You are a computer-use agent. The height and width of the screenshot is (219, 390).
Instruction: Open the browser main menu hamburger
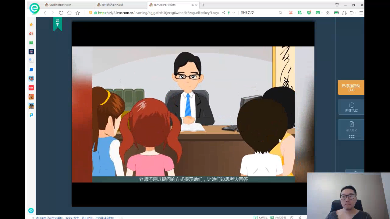pyautogui.click(x=361, y=13)
